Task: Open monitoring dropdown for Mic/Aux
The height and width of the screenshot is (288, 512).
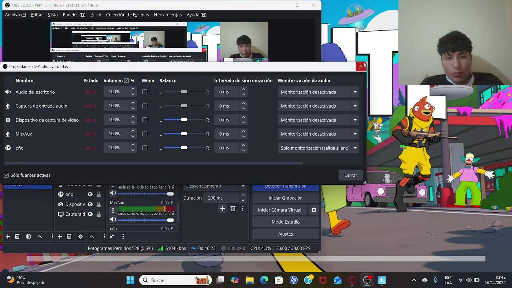Action: tap(318, 134)
